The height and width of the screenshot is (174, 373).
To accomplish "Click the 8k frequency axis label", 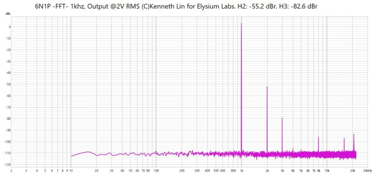I will tap(318, 171).
